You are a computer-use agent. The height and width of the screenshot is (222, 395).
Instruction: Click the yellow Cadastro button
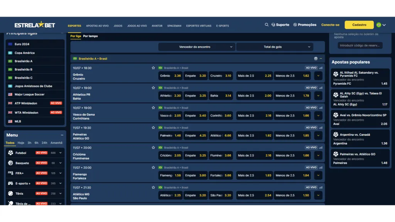pos(359,25)
